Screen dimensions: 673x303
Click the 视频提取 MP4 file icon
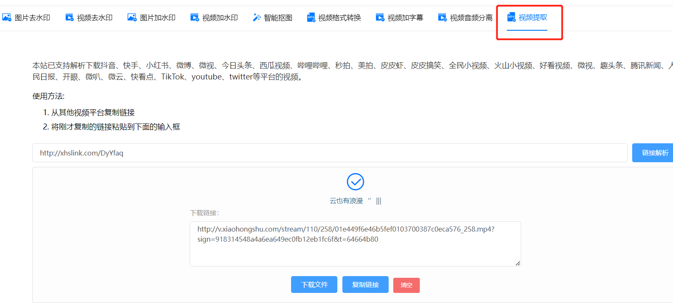point(511,17)
